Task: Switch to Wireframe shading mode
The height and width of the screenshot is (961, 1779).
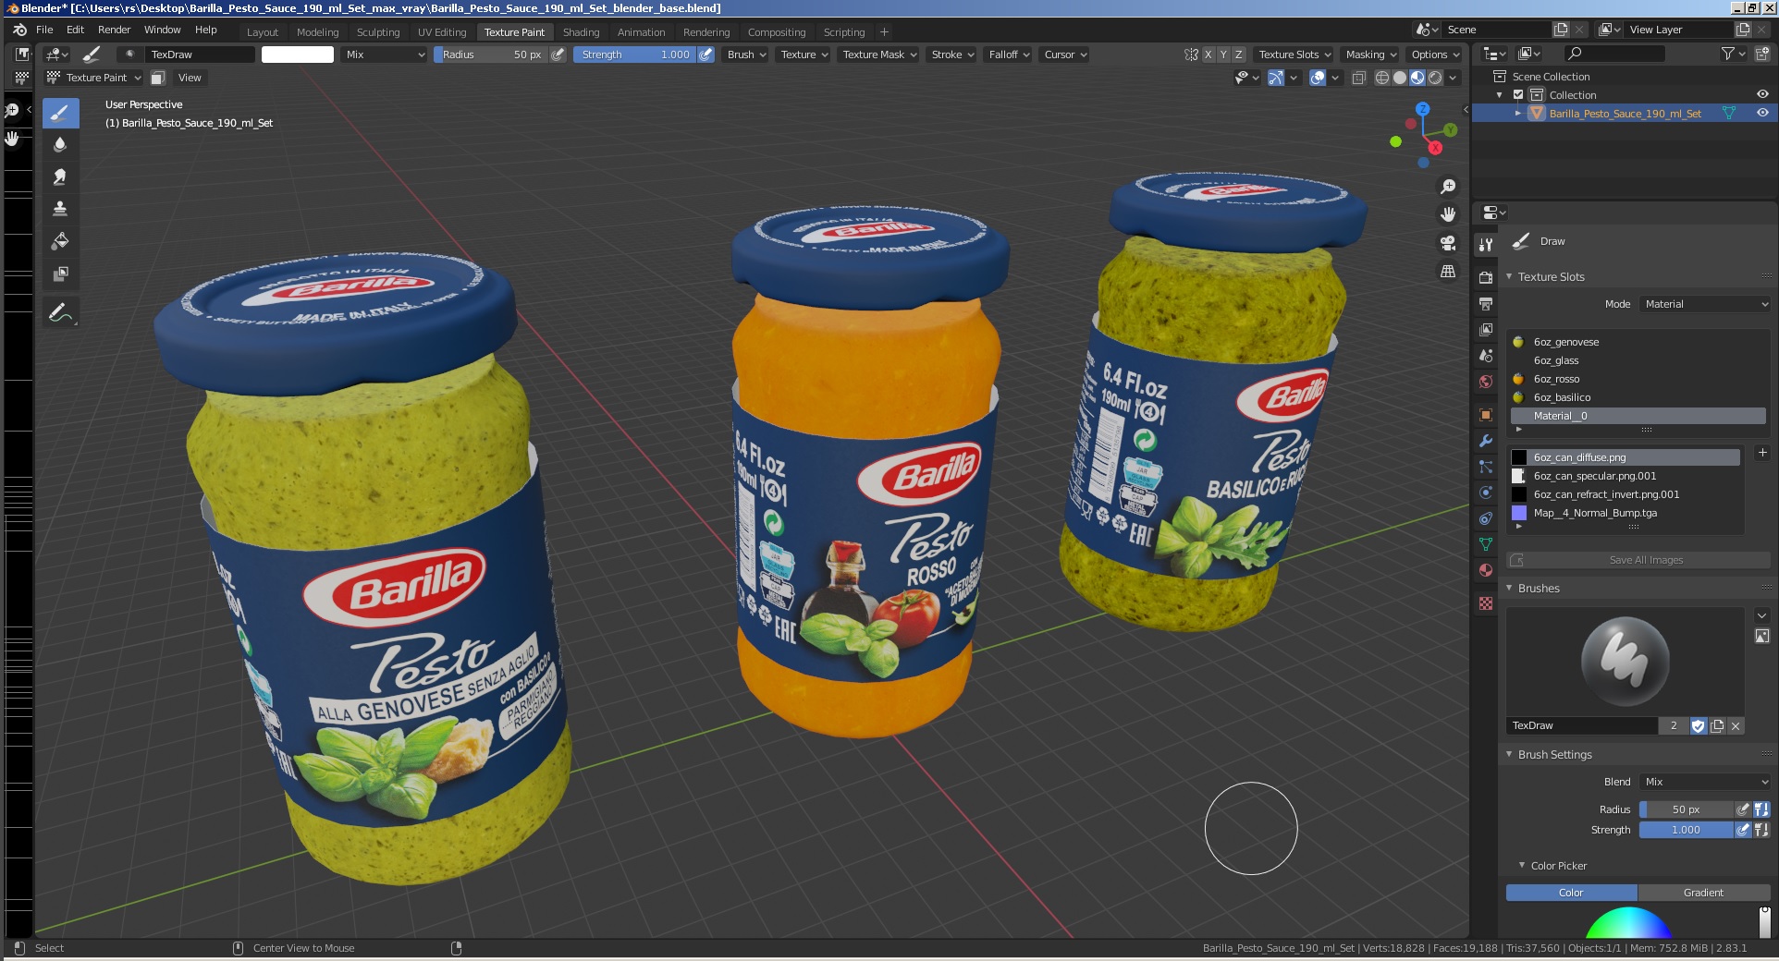Action: click(x=1382, y=78)
